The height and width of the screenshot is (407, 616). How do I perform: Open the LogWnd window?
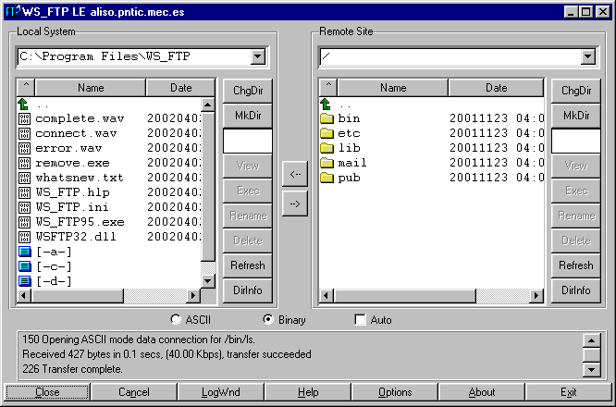point(221,392)
